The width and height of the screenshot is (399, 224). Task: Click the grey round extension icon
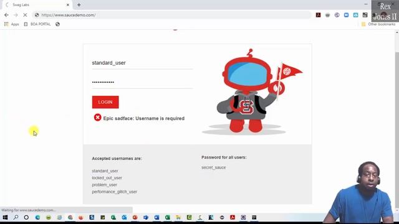coord(327,15)
